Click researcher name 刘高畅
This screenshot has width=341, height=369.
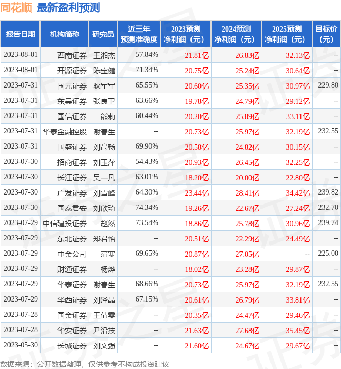[x=104, y=147]
